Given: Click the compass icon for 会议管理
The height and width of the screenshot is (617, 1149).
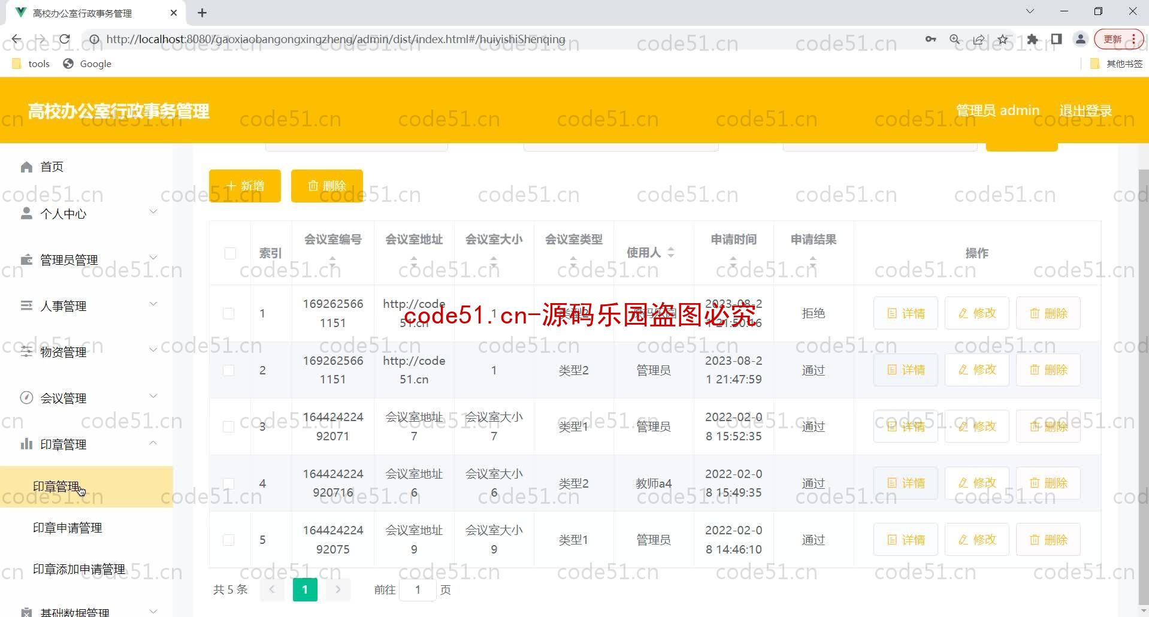Looking at the screenshot, I should point(26,398).
